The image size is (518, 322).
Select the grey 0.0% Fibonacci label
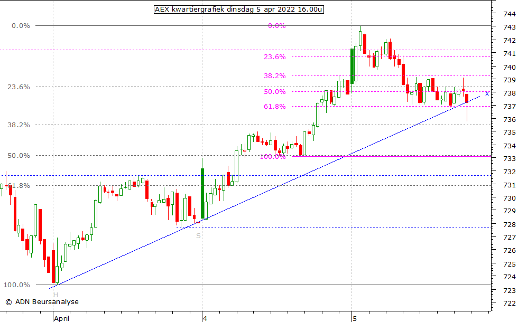click(x=21, y=26)
